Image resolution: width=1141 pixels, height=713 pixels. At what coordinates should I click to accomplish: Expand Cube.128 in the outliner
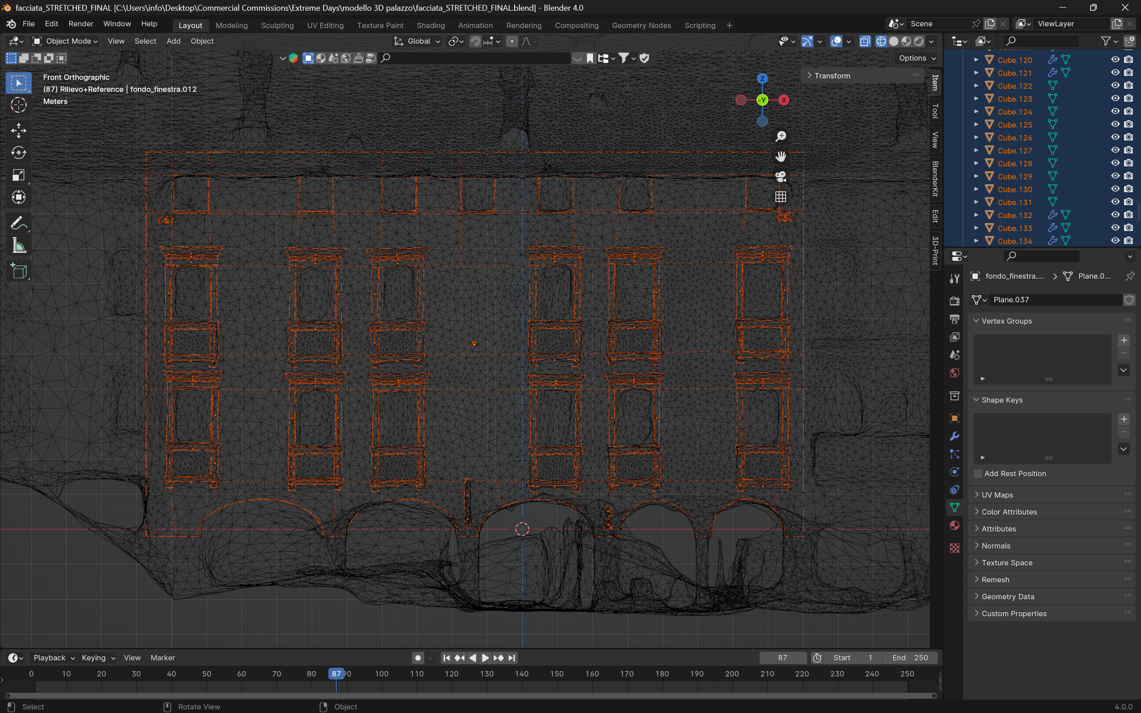pos(976,163)
